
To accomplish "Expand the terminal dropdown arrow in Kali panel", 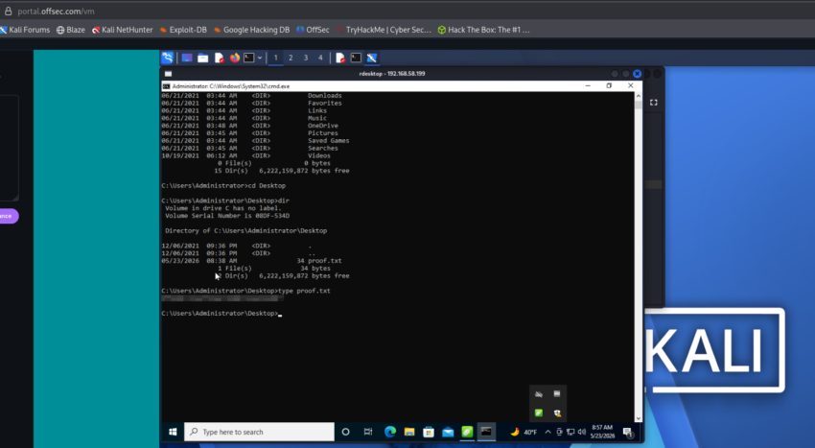I will click(x=260, y=58).
